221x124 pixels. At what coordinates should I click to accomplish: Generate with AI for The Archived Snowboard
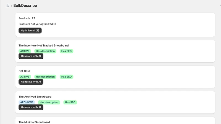click(31, 107)
